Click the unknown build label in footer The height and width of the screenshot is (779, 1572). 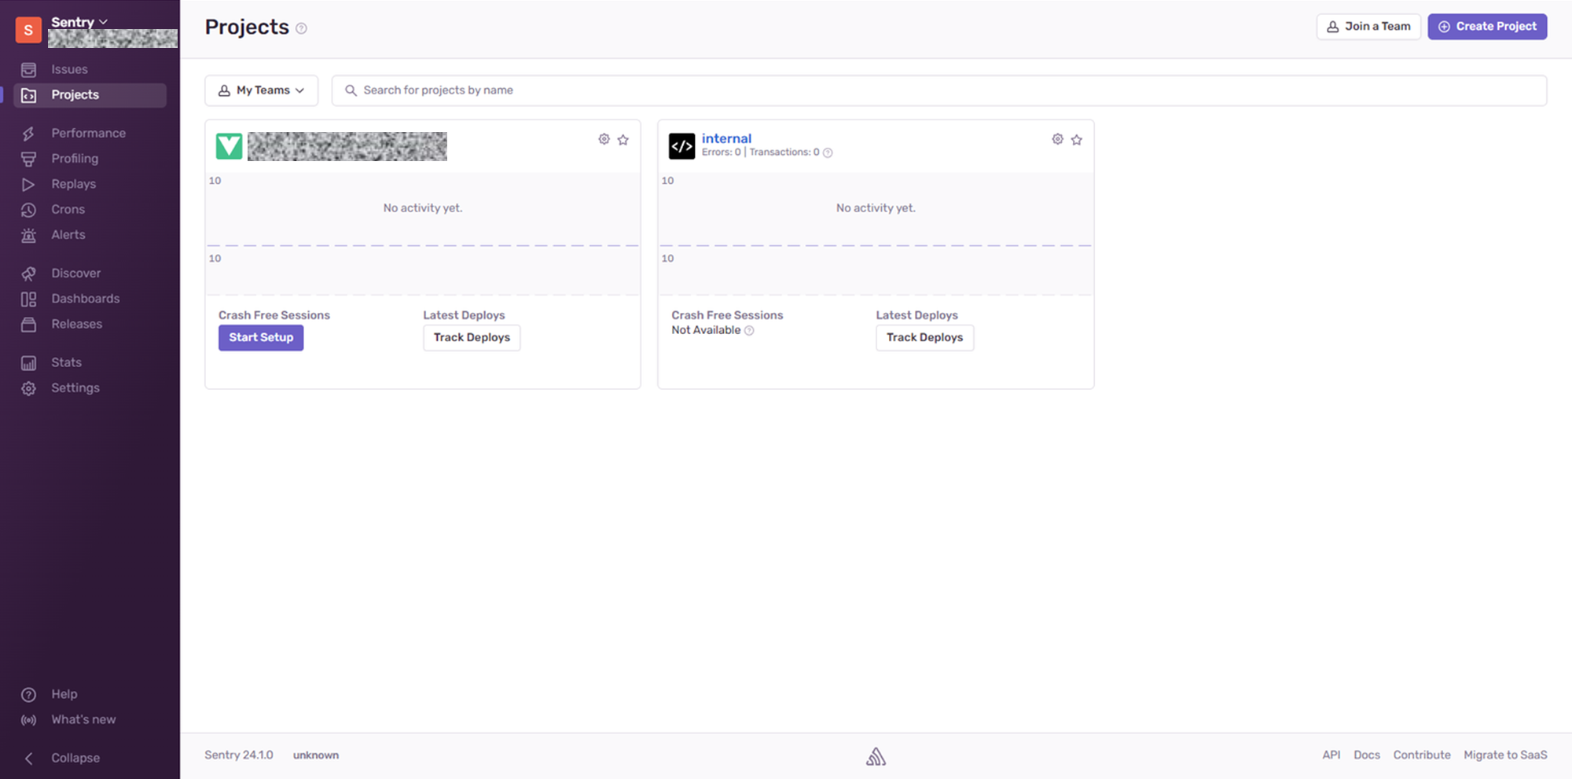click(316, 755)
